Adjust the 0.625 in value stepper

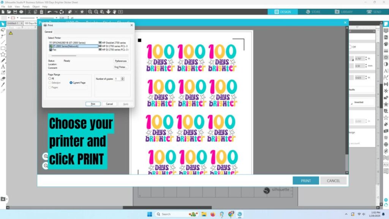click(366, 78)
